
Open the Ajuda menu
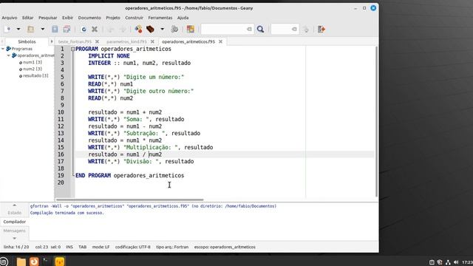tap(183, 18)
